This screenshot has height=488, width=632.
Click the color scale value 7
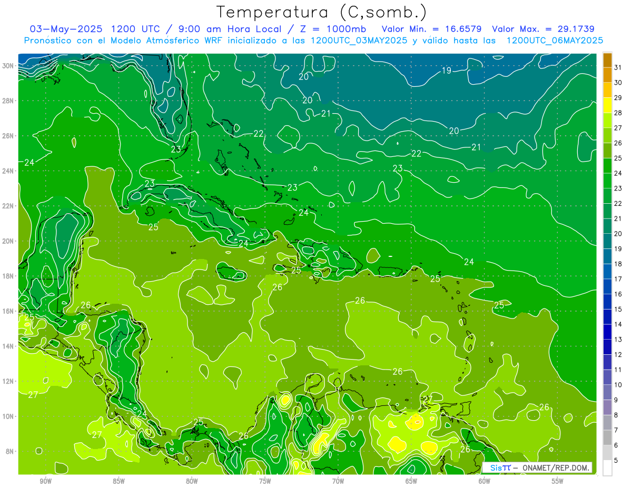(x=616, y=430)
